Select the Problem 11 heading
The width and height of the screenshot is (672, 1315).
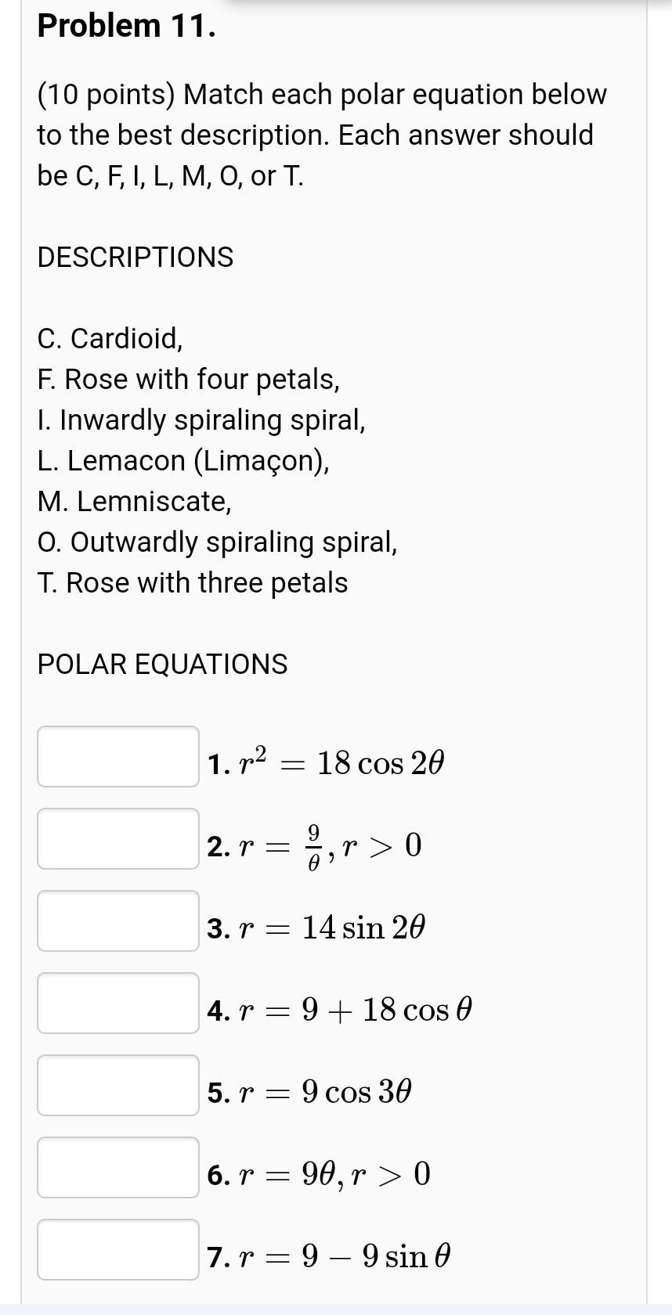pos(128,25)
